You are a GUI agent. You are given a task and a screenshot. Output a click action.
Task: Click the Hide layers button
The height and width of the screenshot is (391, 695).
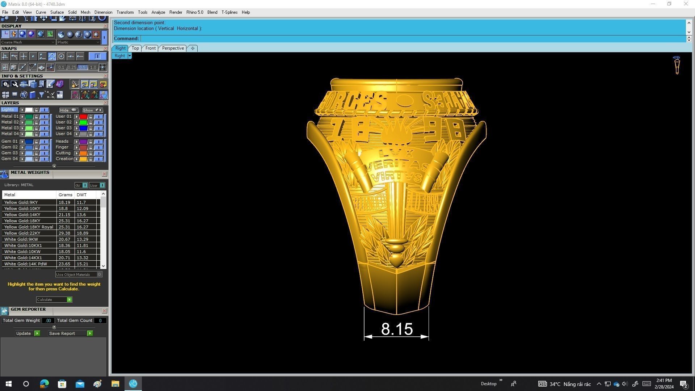tap(69, 110)
